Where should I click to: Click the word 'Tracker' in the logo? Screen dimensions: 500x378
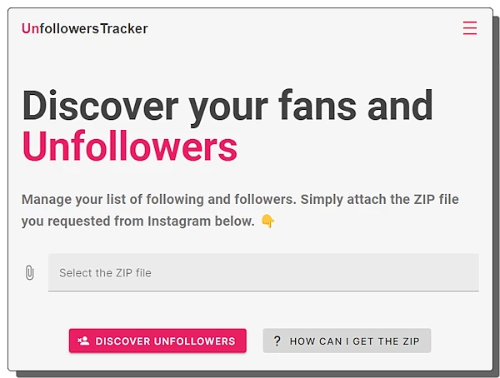coord(123,28)
